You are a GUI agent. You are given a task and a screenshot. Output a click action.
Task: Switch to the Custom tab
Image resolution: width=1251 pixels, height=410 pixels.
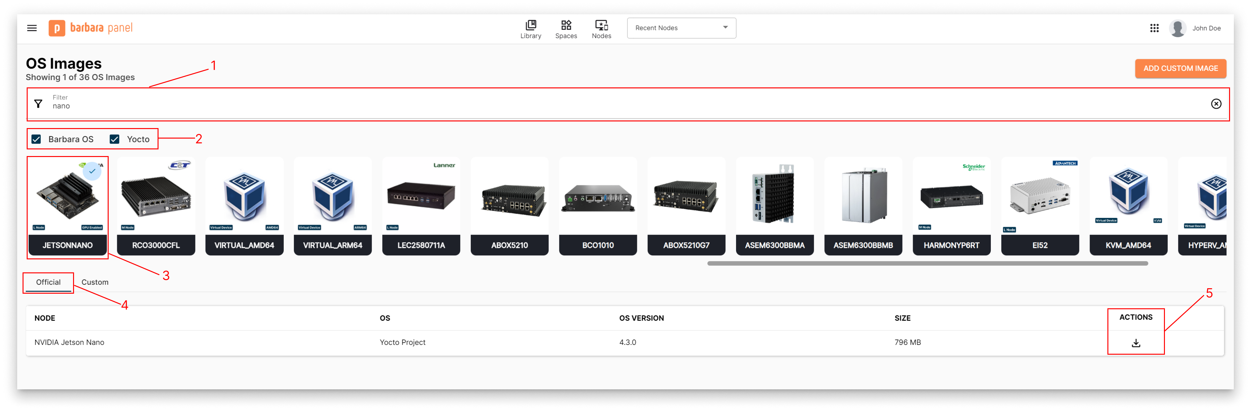95,282
